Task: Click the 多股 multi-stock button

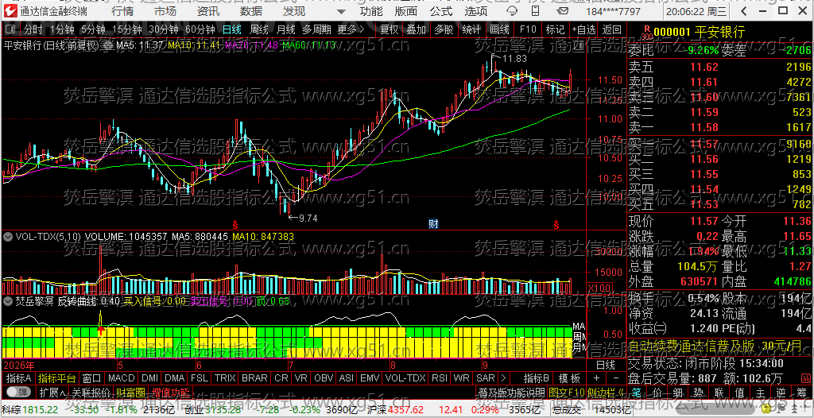Action: tap(444, 29)
